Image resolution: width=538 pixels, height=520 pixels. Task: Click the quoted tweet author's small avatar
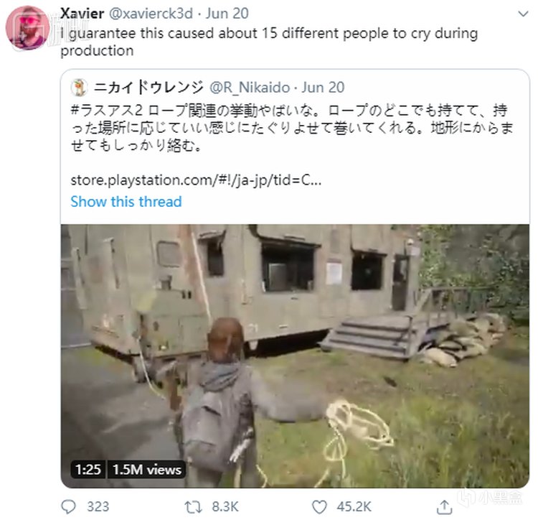[x=80, y=88]
